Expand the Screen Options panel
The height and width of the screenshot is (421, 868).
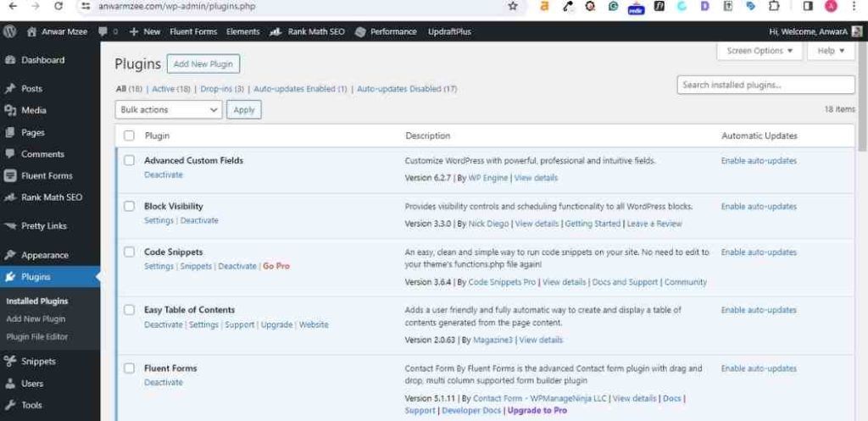click(759, 51)
